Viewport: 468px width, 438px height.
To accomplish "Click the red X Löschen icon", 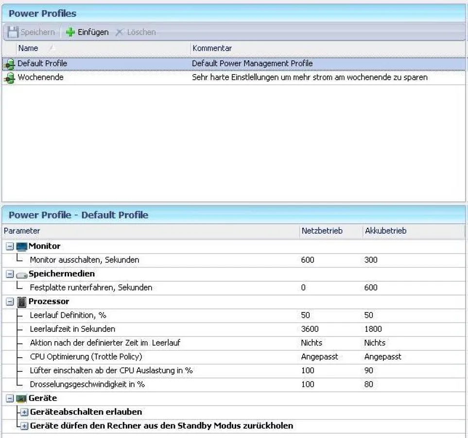I will coord(120,32).
